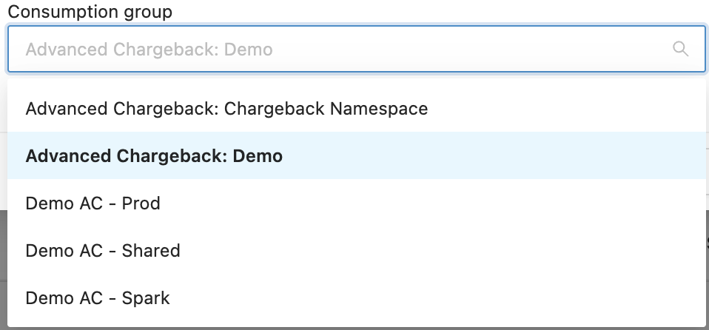Choose Demo AC - Spark consumption group

pos(98,298)
